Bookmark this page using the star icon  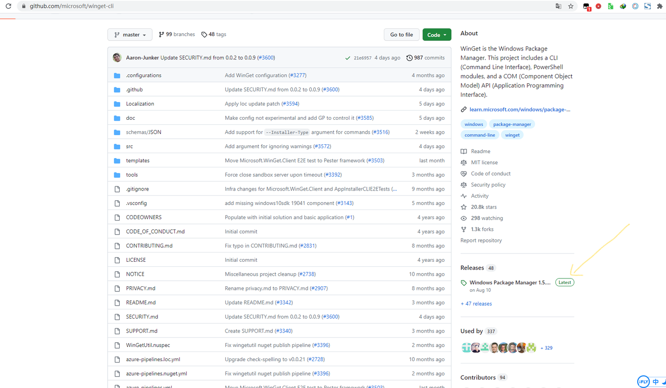(x=571, y=6)
